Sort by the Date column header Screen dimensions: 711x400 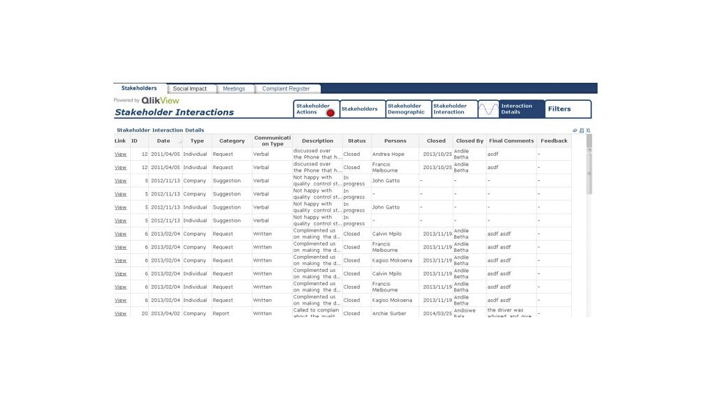click(166, 141)
